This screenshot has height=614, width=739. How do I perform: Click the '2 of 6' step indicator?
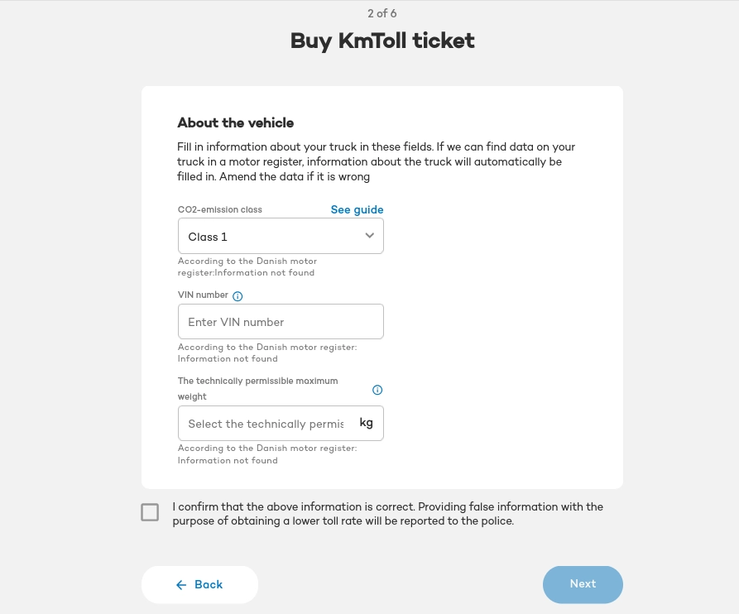coord(382,13)
